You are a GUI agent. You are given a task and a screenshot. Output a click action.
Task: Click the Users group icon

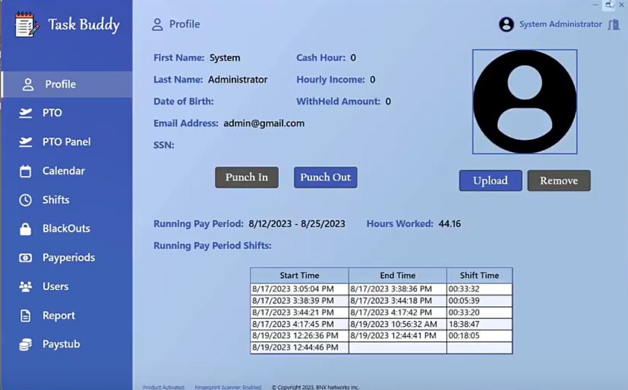coord(25,287)
